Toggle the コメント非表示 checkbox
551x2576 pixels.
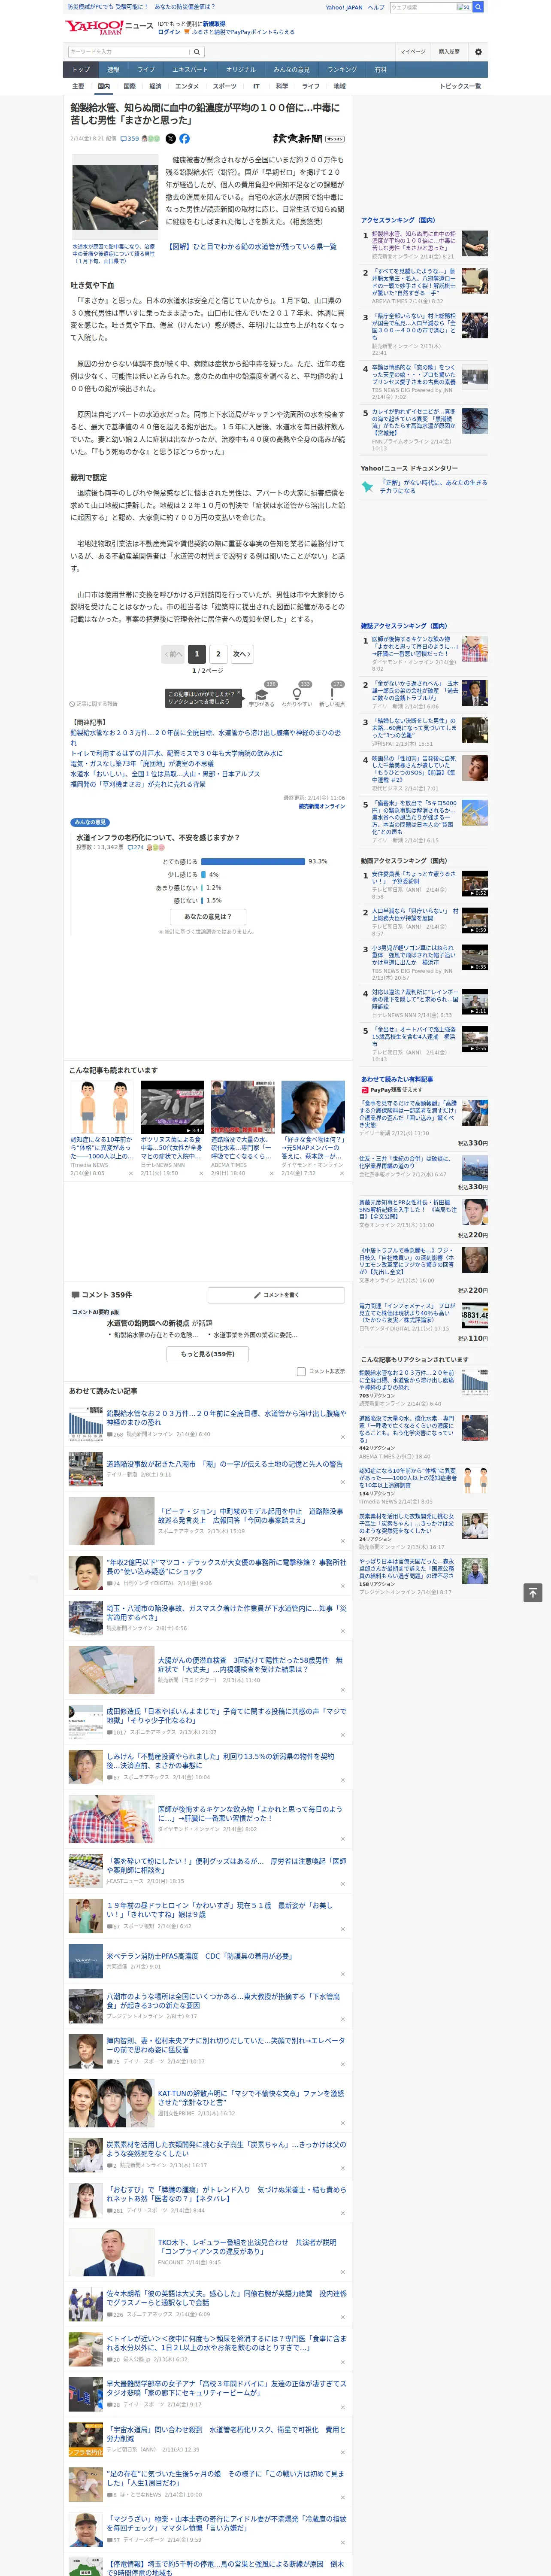point(301,1371)
